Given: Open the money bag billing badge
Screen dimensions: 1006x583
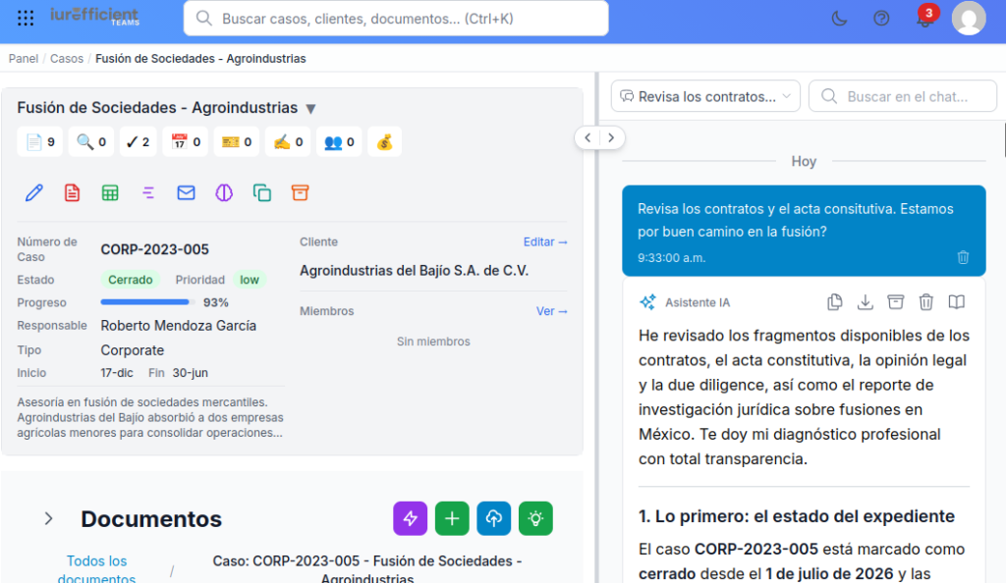Looking at the screenshot, I should pos(384,141).
